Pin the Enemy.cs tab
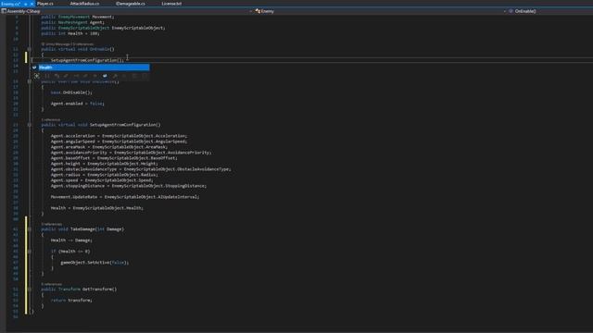 [x=25, y=4]
